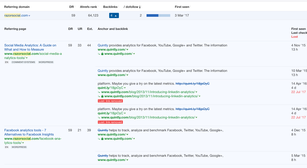The height and width of the screenshot is (168, 307).
Task: Click the redirect arrow before quintly.com blog link
Action: pyautogui.click(x=99, y=92)
